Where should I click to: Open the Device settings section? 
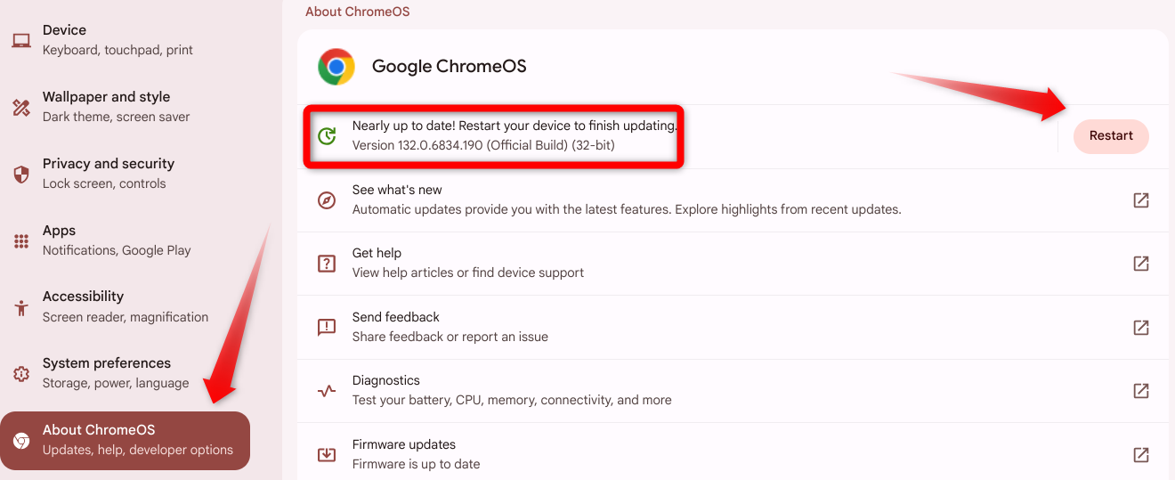117,40
